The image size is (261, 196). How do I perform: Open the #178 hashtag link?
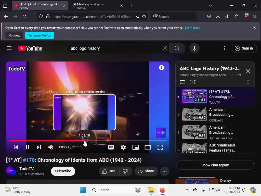coord(29,160)
